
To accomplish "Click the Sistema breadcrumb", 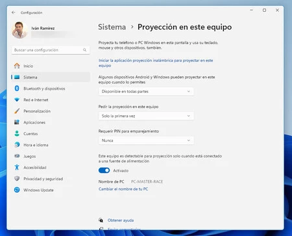I will [x=112, y=27].
